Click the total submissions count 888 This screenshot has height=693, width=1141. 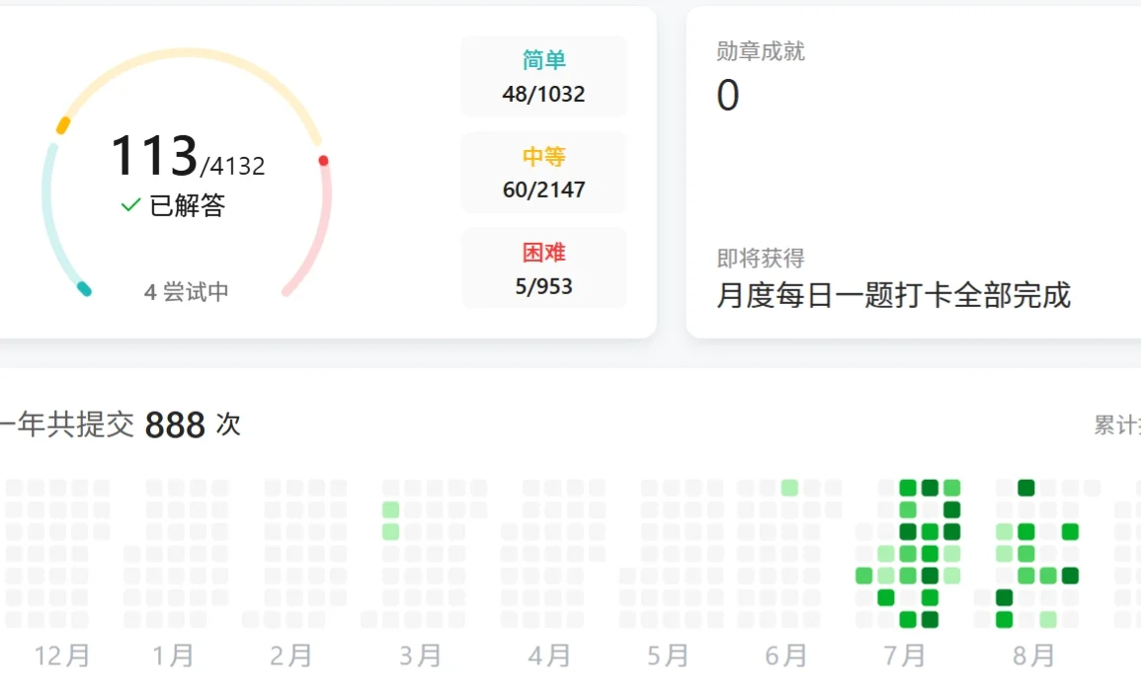(x=176, y=423)
